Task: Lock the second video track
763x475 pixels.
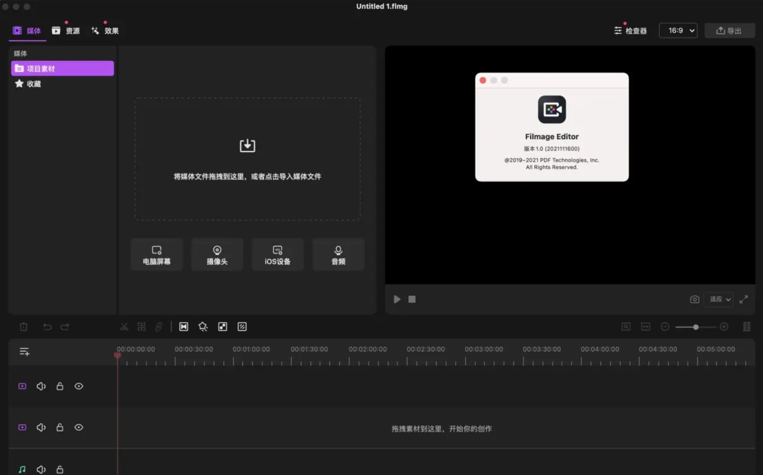Action: (60, 427)
